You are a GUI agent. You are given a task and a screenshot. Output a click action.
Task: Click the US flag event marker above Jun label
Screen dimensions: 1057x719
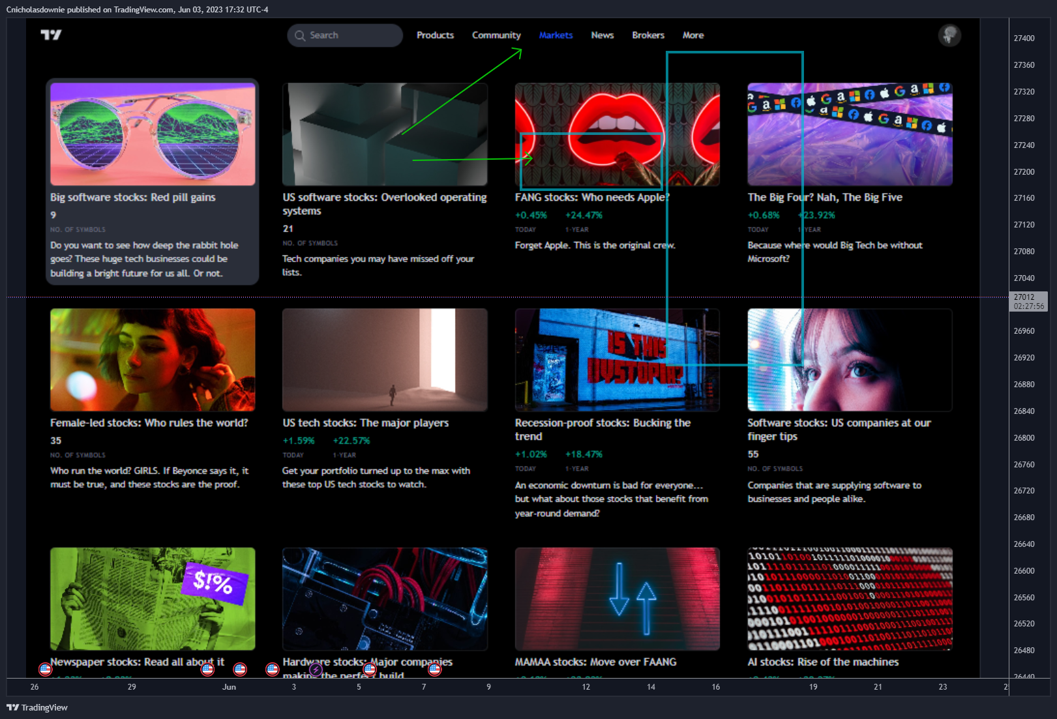pyautogui.click(x=240, y=669)
